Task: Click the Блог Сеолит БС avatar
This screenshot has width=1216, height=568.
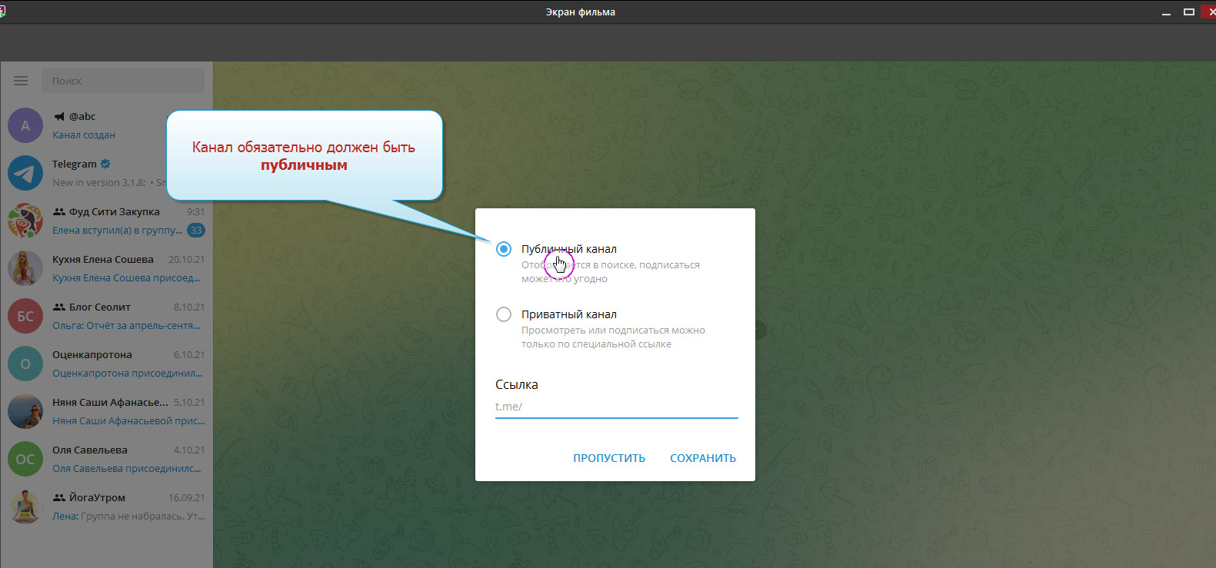Action: 25,317
